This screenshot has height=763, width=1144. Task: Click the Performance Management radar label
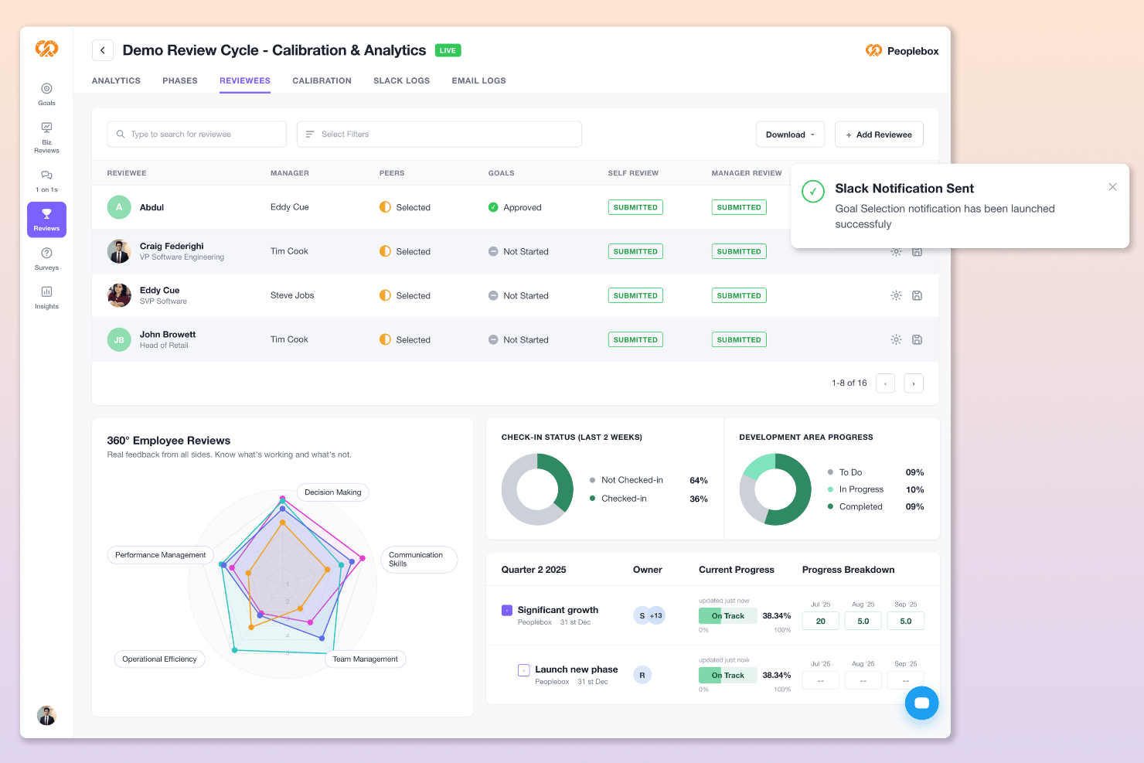(161, 555)
